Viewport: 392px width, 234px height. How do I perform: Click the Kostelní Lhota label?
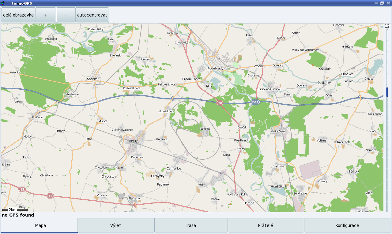131,88
